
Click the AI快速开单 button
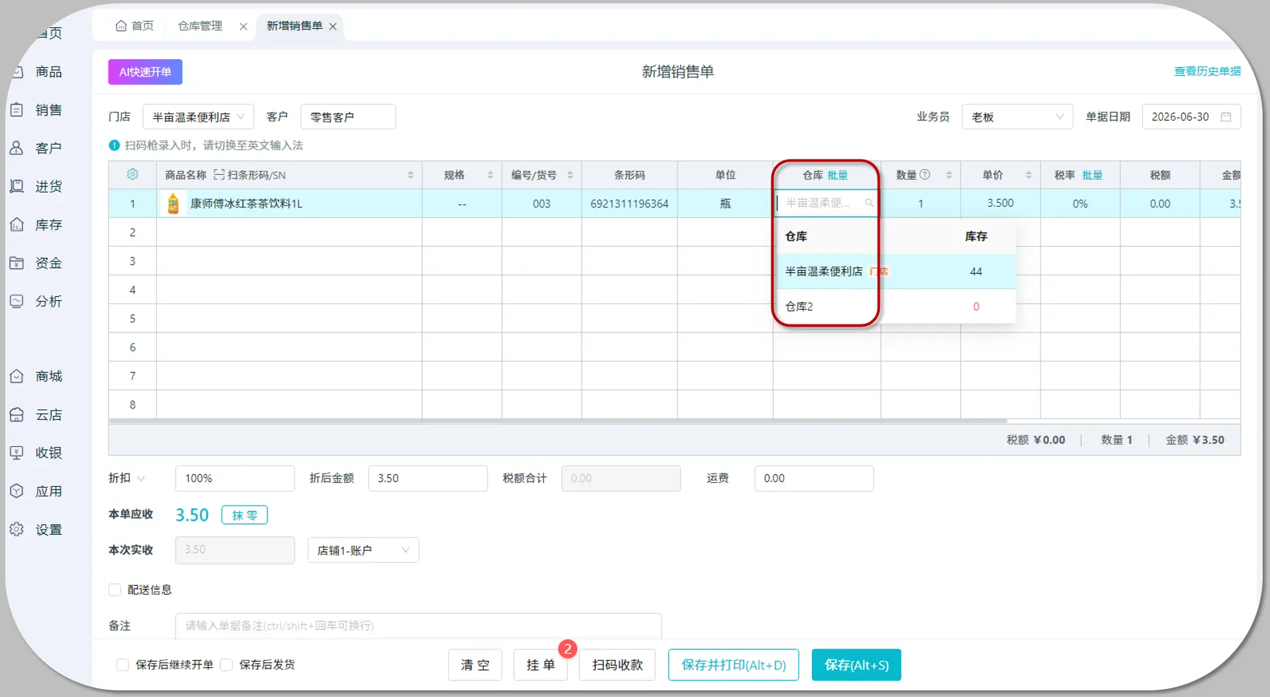(x=145, y=72)
